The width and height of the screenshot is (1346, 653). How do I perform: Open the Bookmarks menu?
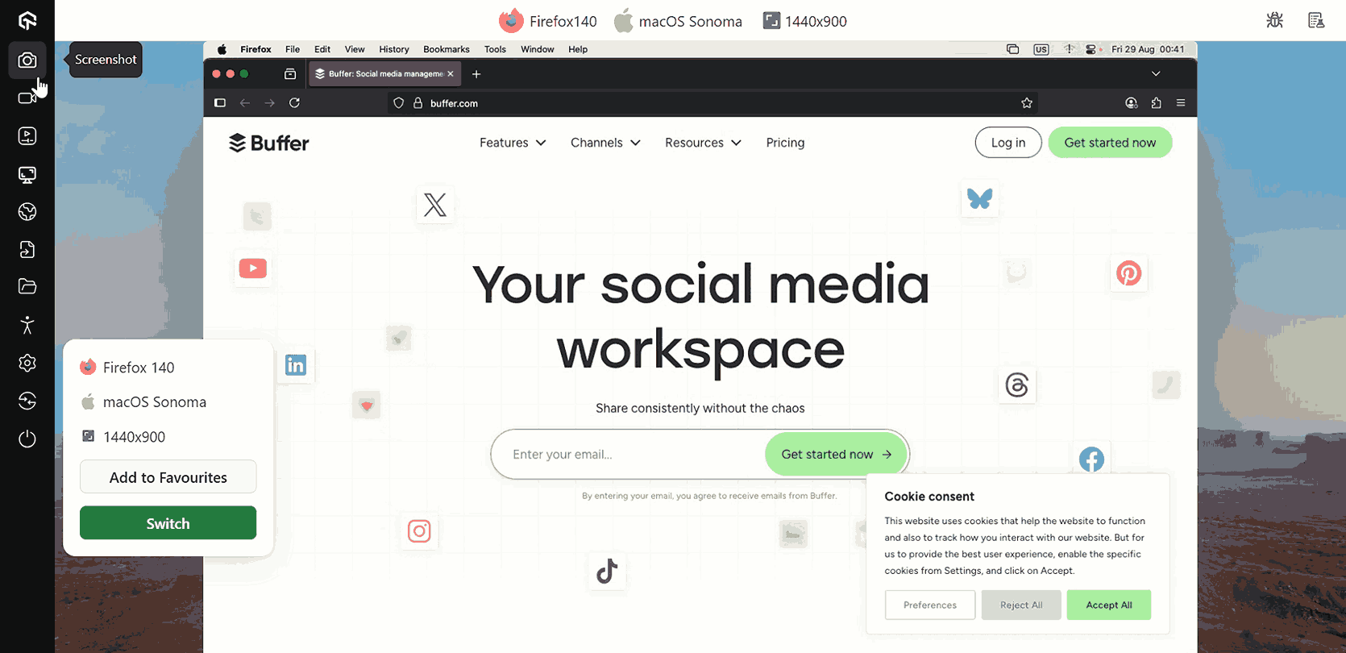coord(447,49)
